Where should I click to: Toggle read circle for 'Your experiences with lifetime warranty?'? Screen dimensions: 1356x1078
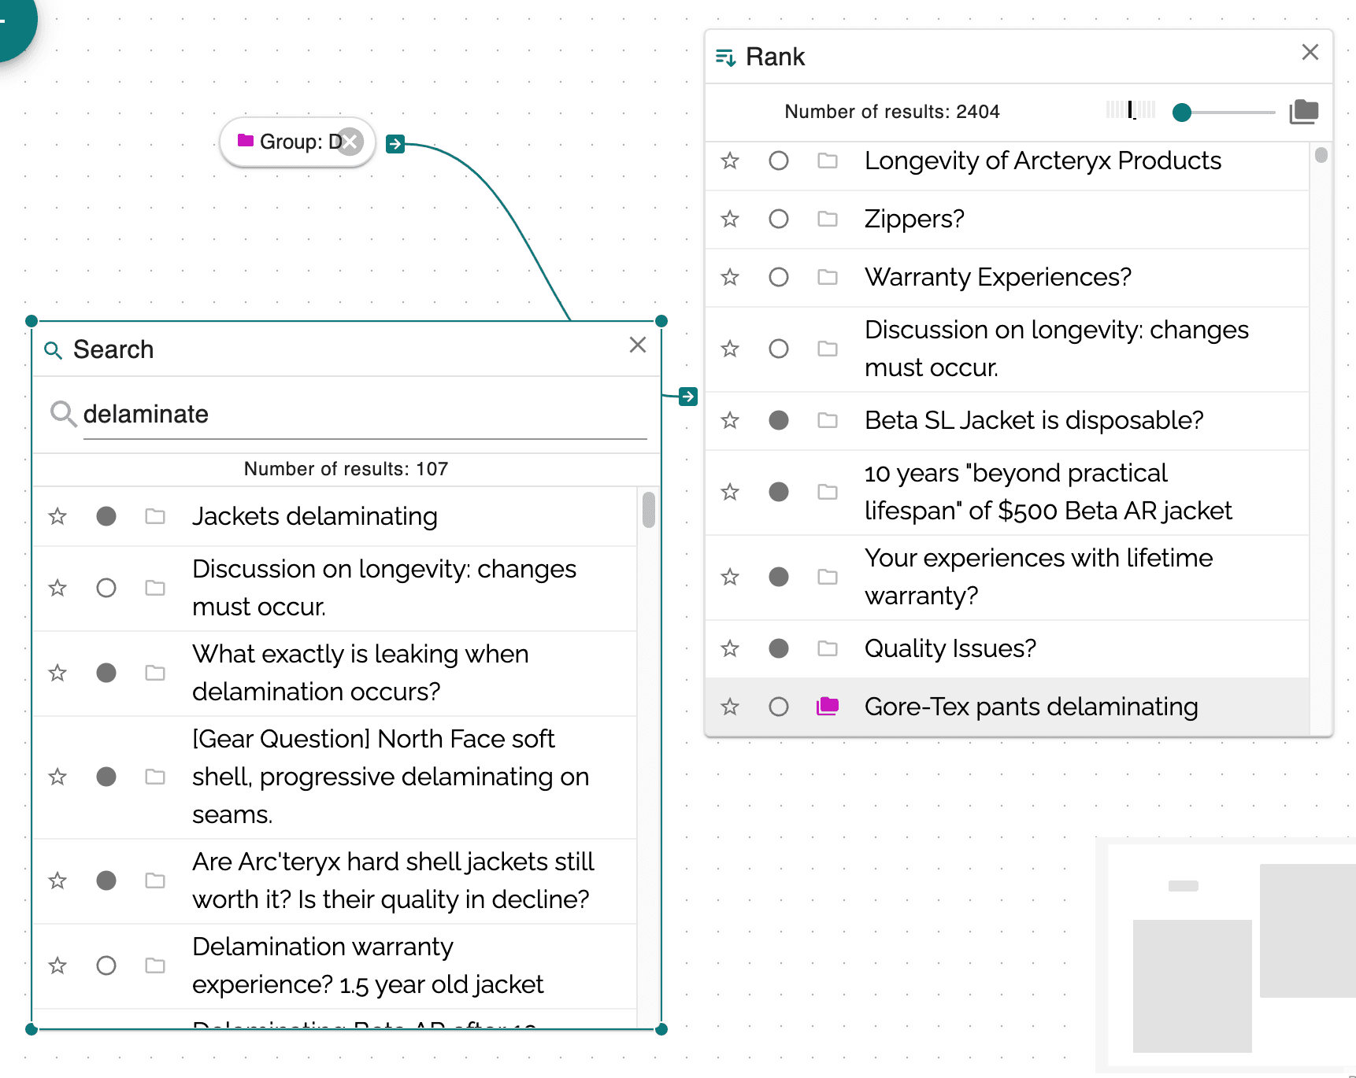[x=779, y=578]
